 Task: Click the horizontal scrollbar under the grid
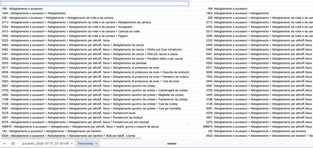pos(71,138)
